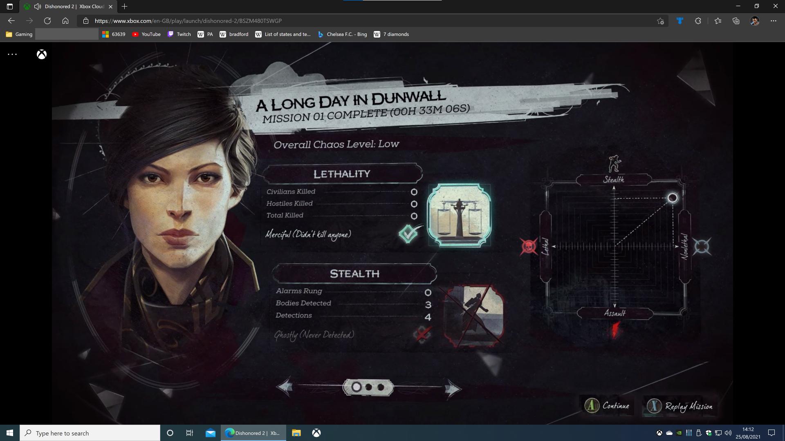Go to next stats page arrow
785x441 pixels.
pos(453,388)
